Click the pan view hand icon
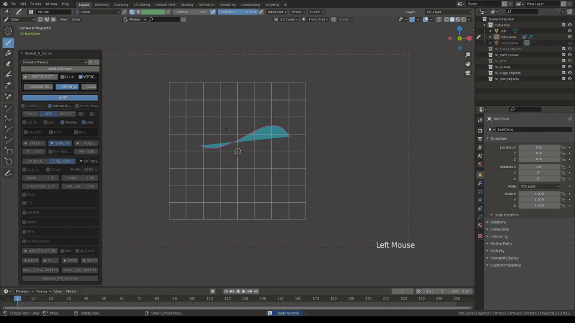Image resolution: width=575 pixels, height=323 pixels. click(x=468, y=63)
